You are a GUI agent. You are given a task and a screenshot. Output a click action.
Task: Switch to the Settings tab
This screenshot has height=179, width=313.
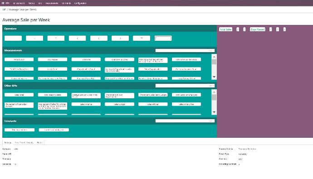coord(8,143)
